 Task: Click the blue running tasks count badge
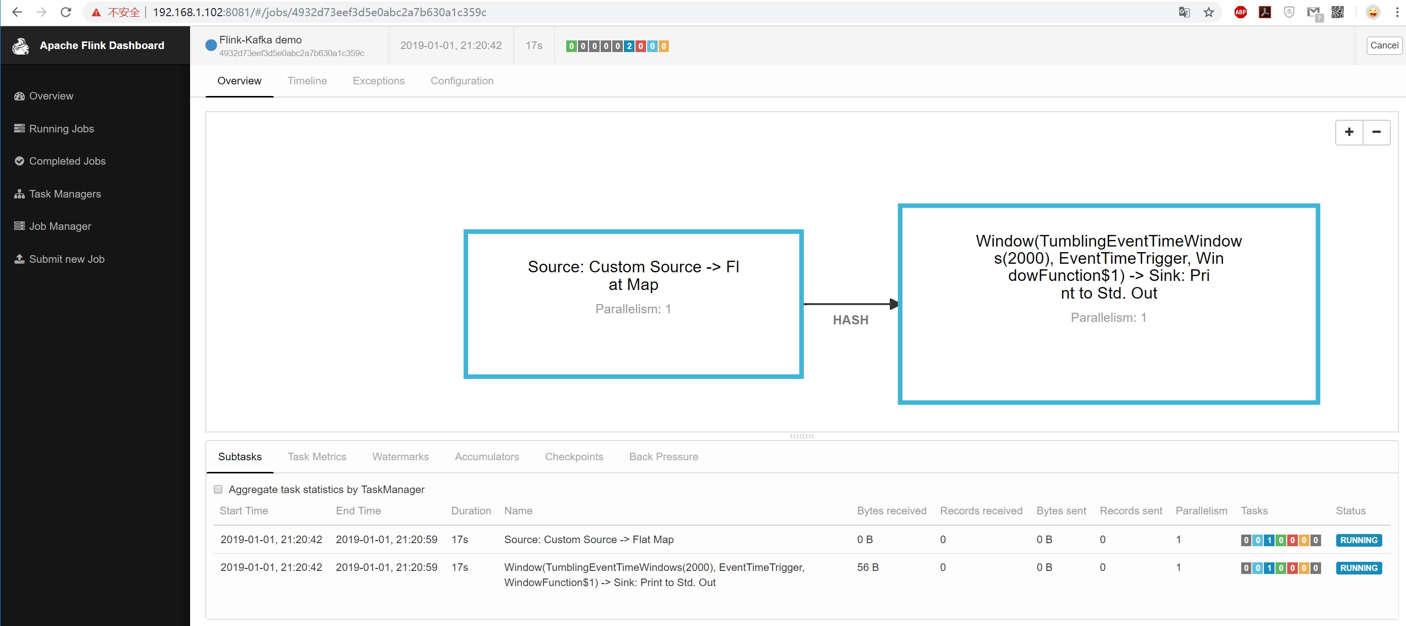[629, 46]
